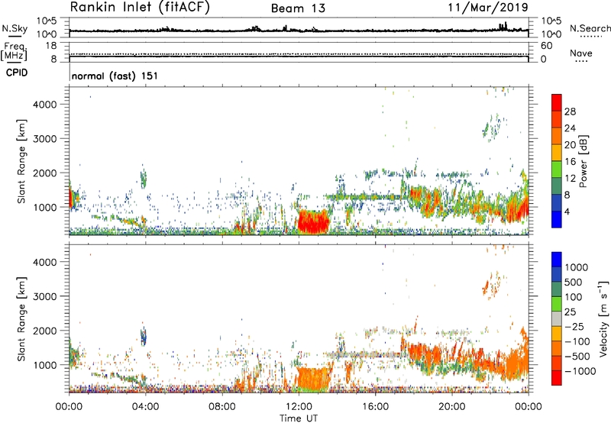Select the '24' label on Power color bar
Image resolution: width=611 pixels, height=423 pixels.
570,128
